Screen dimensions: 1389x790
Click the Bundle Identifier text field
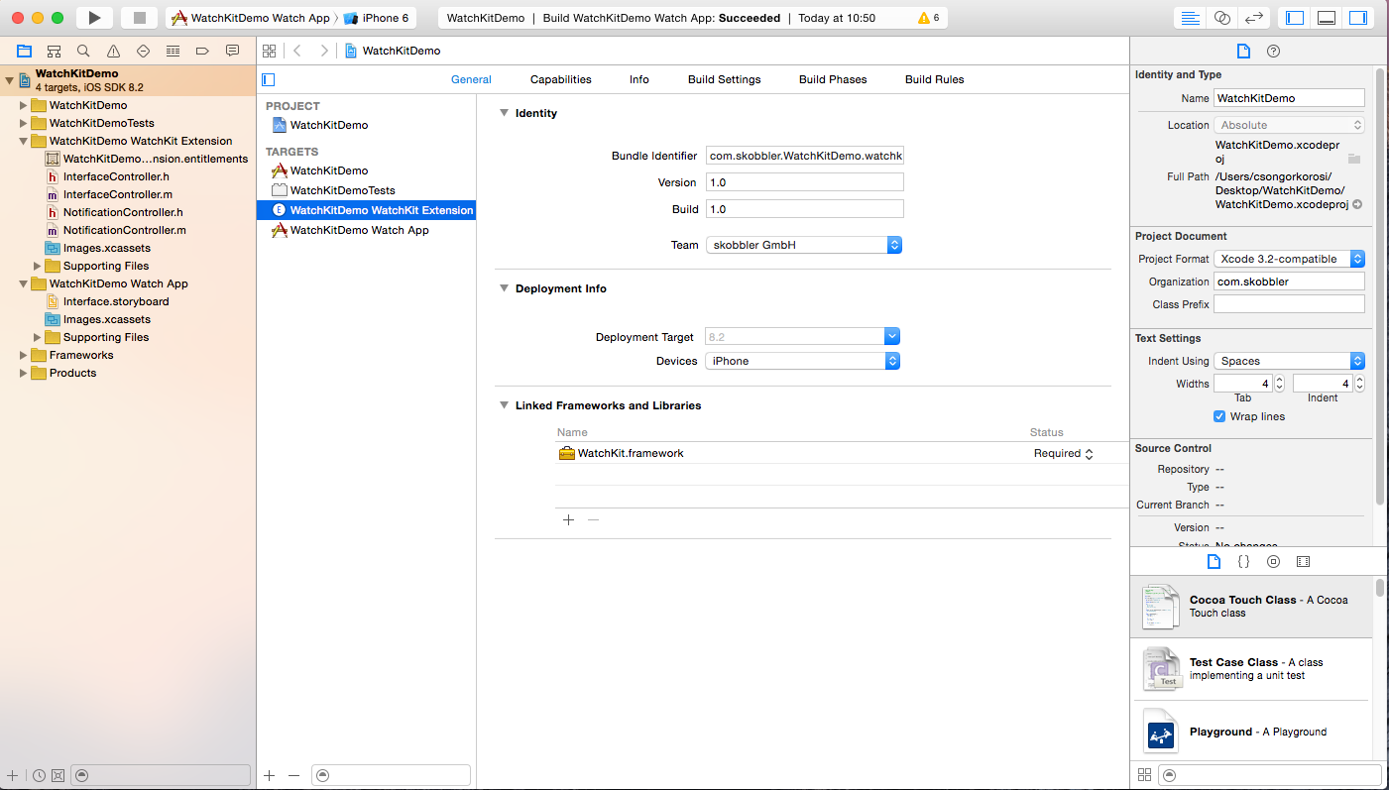pyautogui.click(x=804, y=156)
